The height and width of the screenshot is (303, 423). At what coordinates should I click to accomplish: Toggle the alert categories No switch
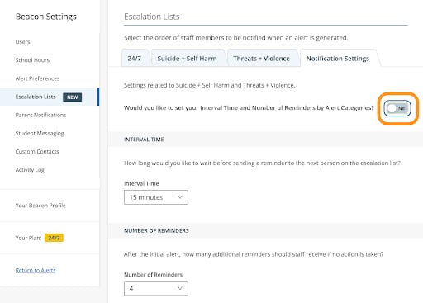coord(397,108)
